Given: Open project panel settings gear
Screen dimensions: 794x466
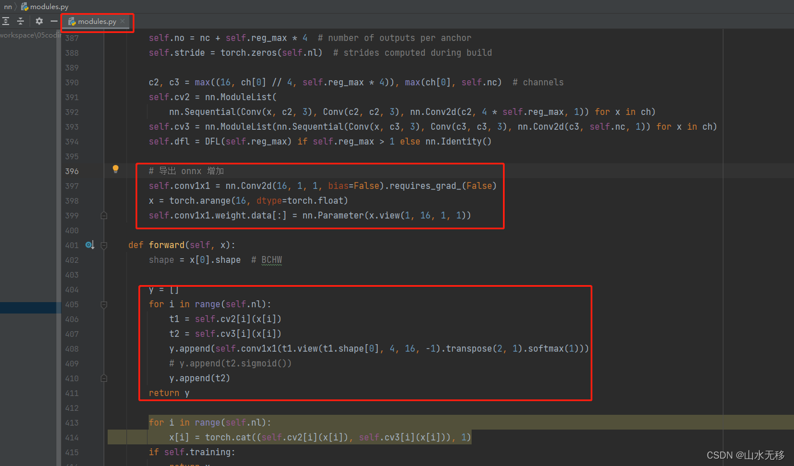Looking at the screenshot, I should [39, 21].
